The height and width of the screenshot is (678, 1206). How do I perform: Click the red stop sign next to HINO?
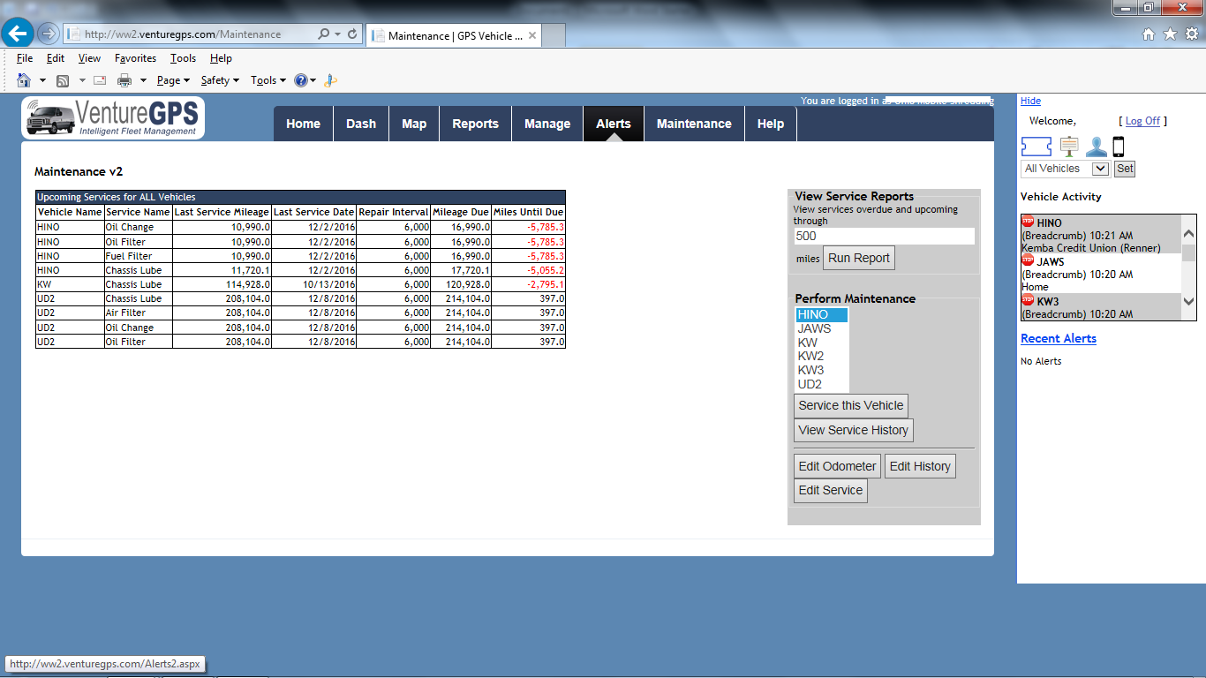coord(1028,222)
